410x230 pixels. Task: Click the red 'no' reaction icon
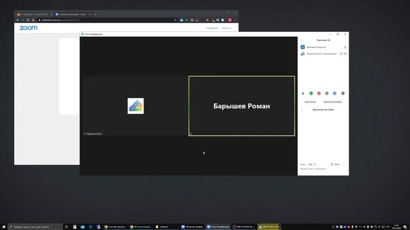[319, 93]
